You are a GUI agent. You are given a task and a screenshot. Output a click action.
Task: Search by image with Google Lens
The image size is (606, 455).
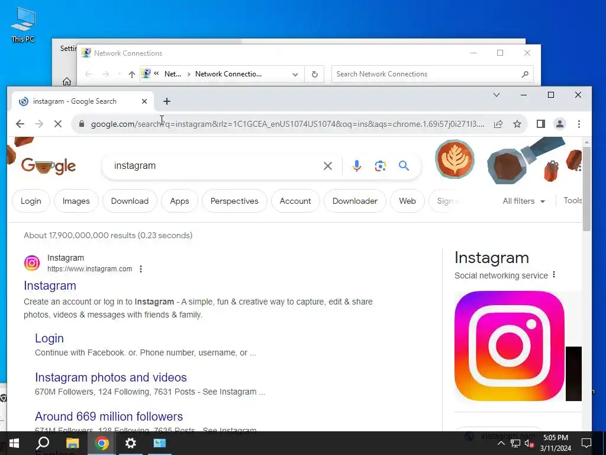pyautogui.click(x=381, y=166)
